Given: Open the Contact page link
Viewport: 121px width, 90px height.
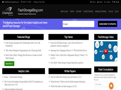Looking at the screenshot, I should click(107, 2).
